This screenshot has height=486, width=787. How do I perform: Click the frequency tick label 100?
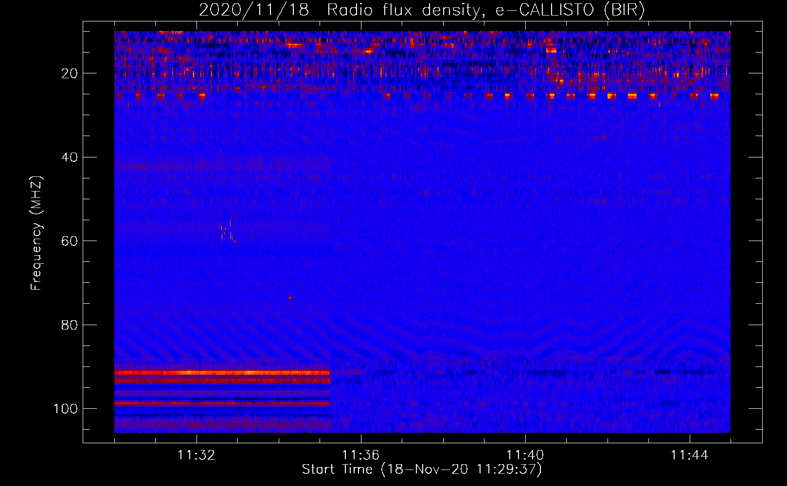[x=66, y=409]
